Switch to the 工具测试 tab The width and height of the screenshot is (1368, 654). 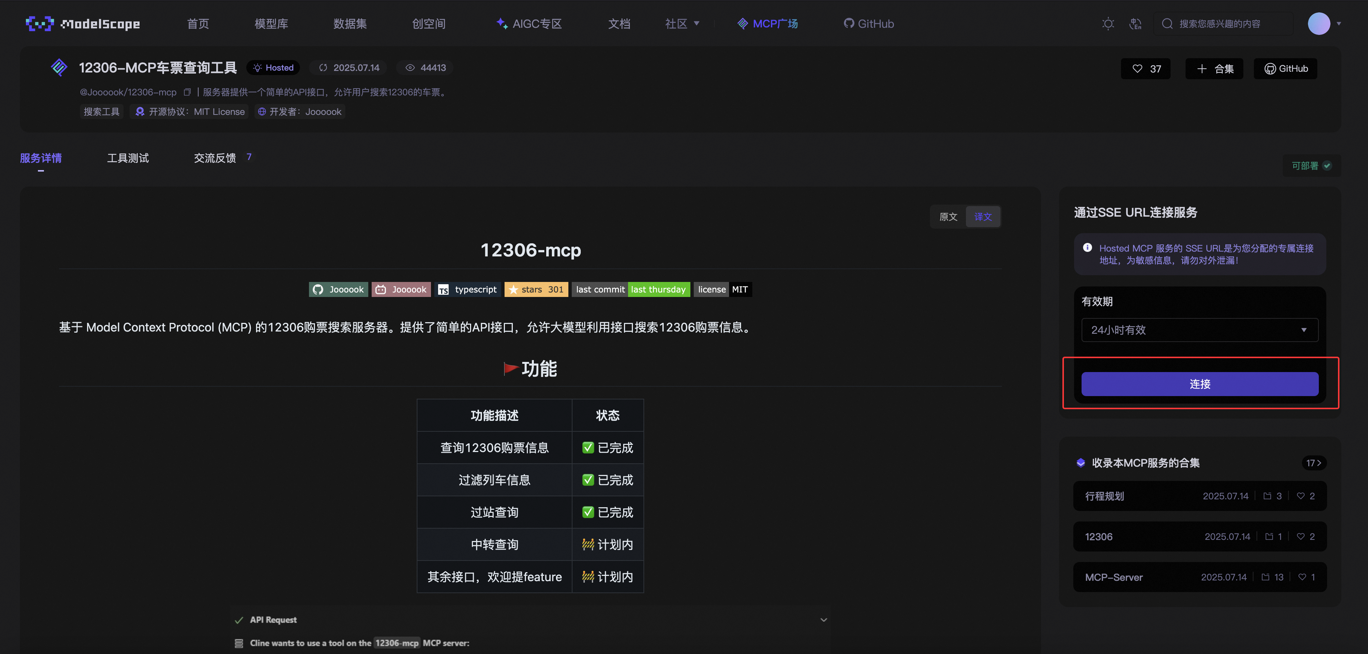point(128,158)
